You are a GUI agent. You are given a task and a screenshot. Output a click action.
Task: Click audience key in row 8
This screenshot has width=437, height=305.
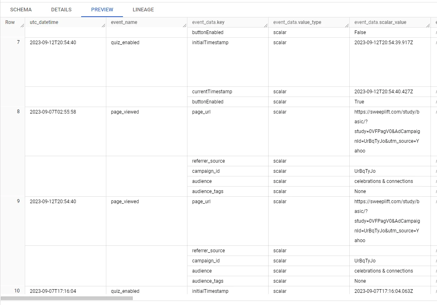point(202,181)
